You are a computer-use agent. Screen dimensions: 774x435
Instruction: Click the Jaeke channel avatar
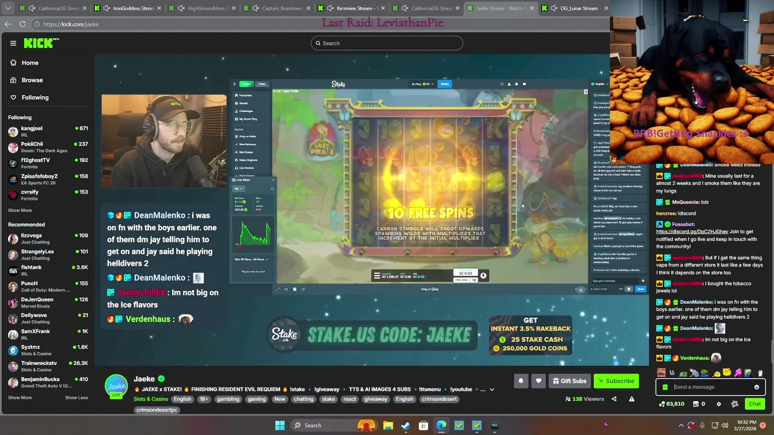(116, 387)
